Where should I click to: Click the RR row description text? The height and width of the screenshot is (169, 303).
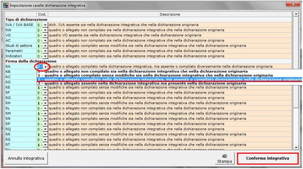click(x=148, y=134)
